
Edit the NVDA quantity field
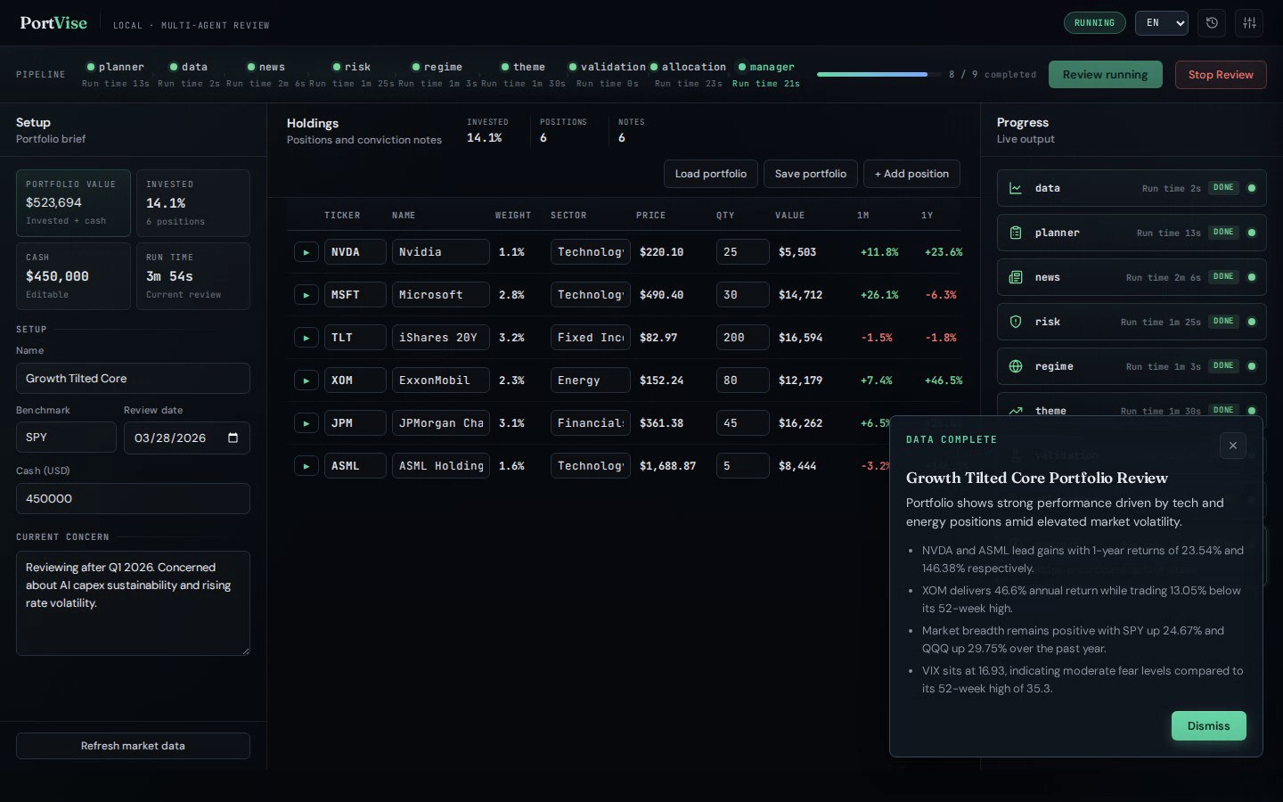point(743,252)
